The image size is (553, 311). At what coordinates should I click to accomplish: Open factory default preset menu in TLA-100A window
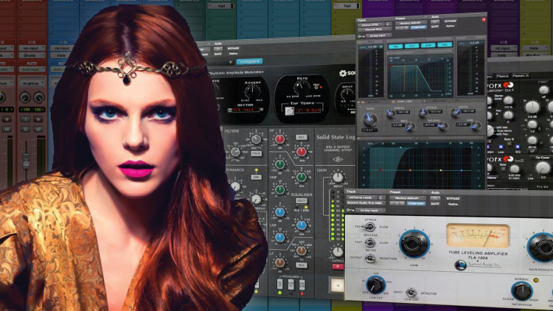point(408,198)
